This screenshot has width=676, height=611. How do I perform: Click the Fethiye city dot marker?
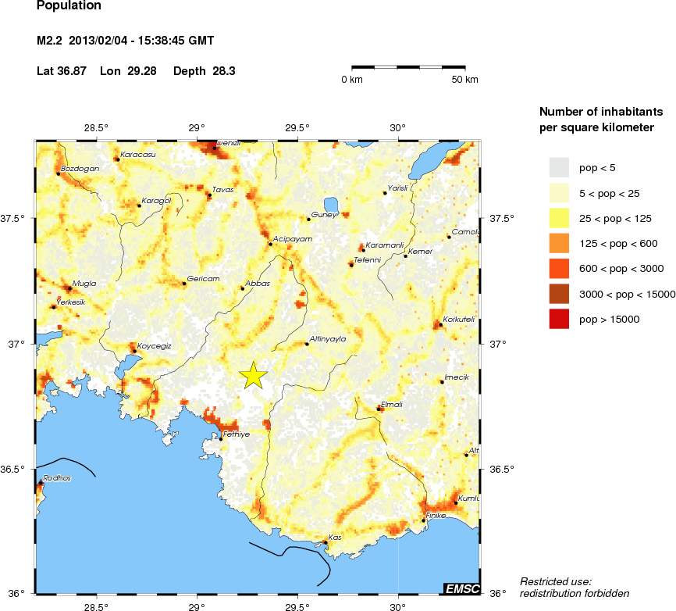click(221, 438)
